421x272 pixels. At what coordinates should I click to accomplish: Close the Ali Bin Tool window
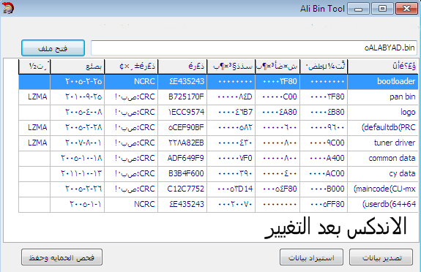tap(406, 9)
